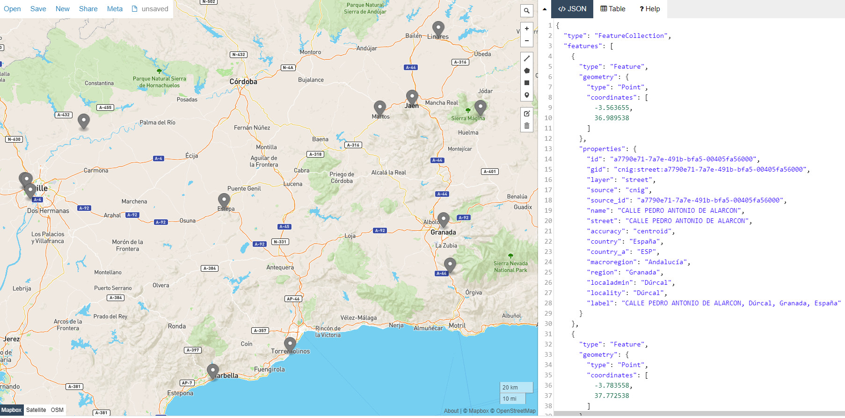The image size is (845, 418).
Task: Click the delete layers trash icon
Action: 527,126
